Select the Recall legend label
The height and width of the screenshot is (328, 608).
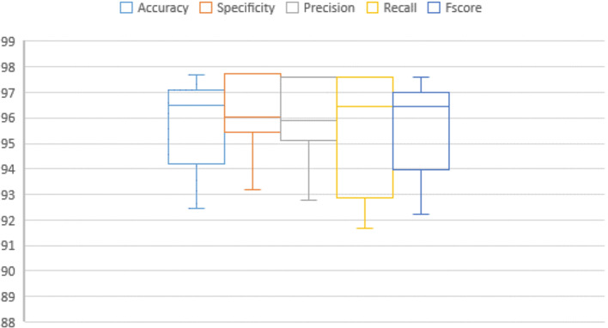[x=400, y=8]
